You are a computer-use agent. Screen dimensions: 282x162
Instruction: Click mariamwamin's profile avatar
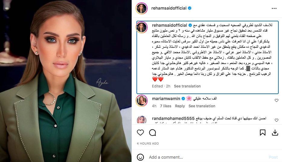click(x=142, y=101)
